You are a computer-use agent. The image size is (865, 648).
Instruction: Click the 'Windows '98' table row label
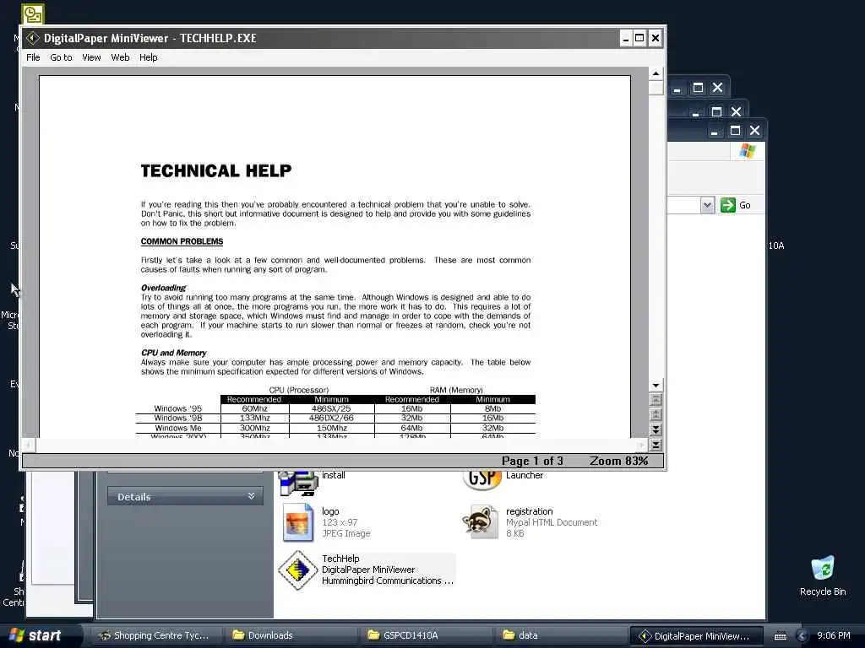[x=178, y=418]
